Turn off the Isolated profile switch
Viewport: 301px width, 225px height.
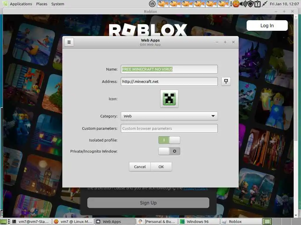169,140
